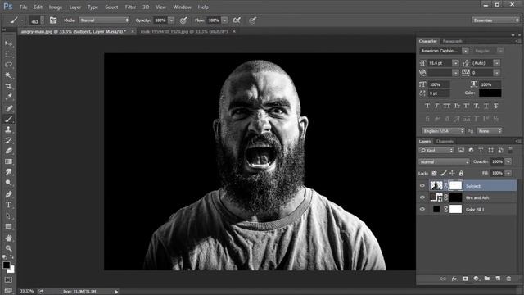The width and height of the screenshot is (524, 295).
Task: Switch to the Channels tab
Action: tap(445, 141)
